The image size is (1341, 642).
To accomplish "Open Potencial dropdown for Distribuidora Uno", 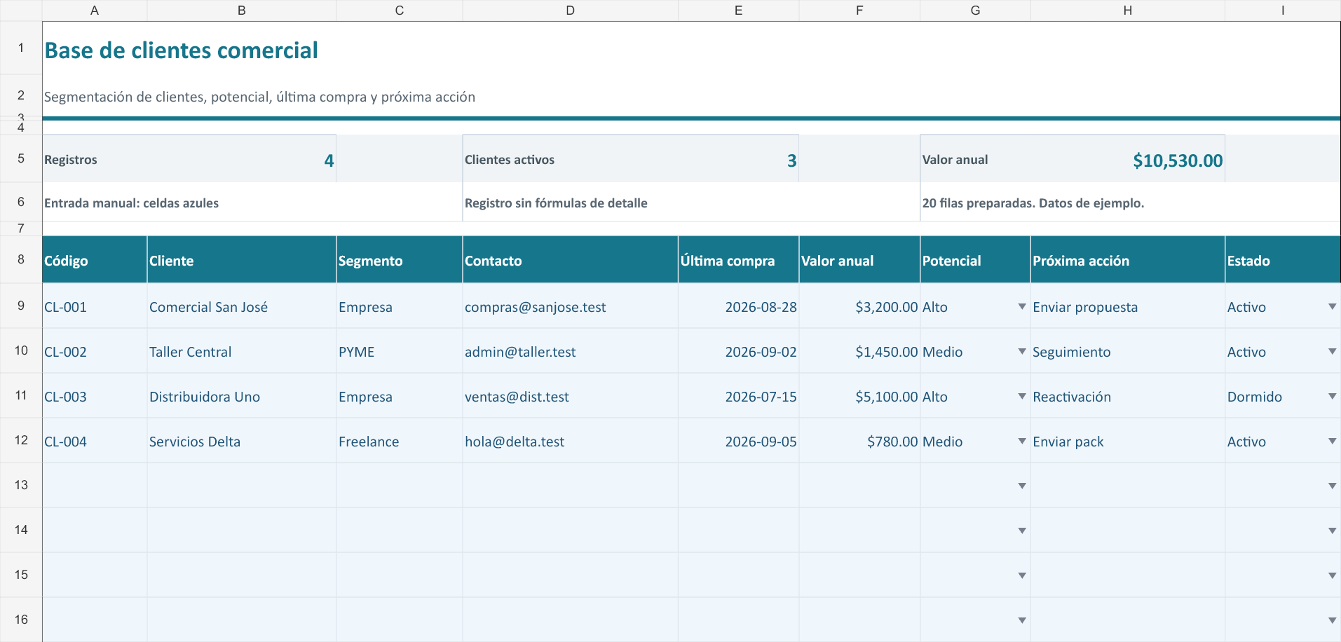I will 1022,396.
